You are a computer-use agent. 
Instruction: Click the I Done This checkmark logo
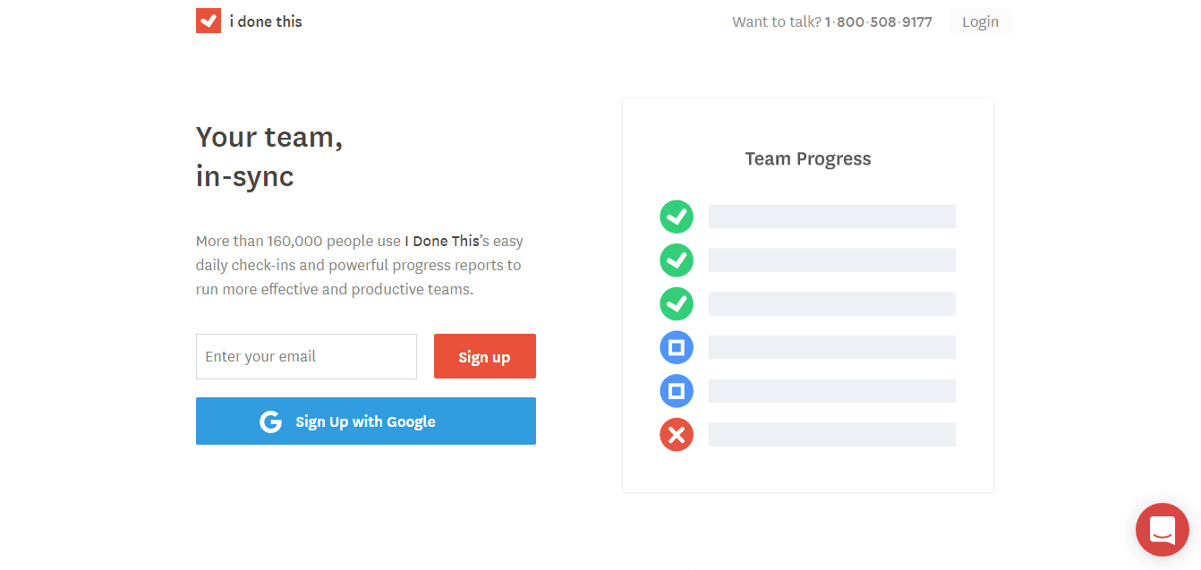coord(209,21)
